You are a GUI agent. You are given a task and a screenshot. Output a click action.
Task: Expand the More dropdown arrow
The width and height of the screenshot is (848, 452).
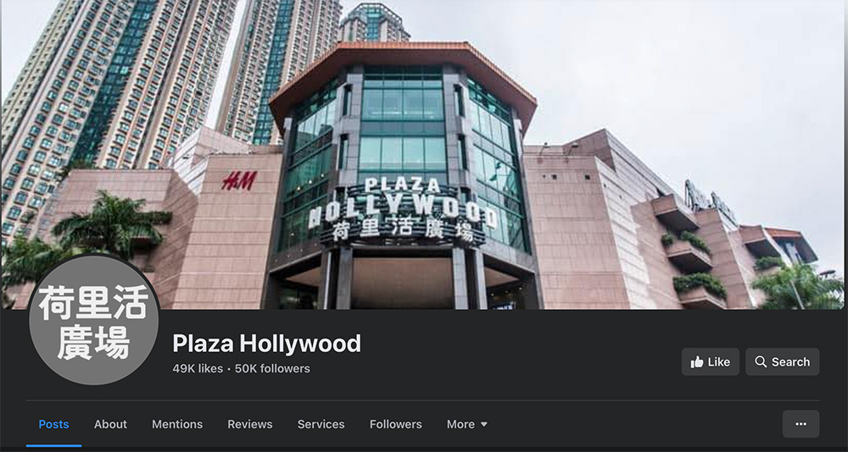(484, 424)
